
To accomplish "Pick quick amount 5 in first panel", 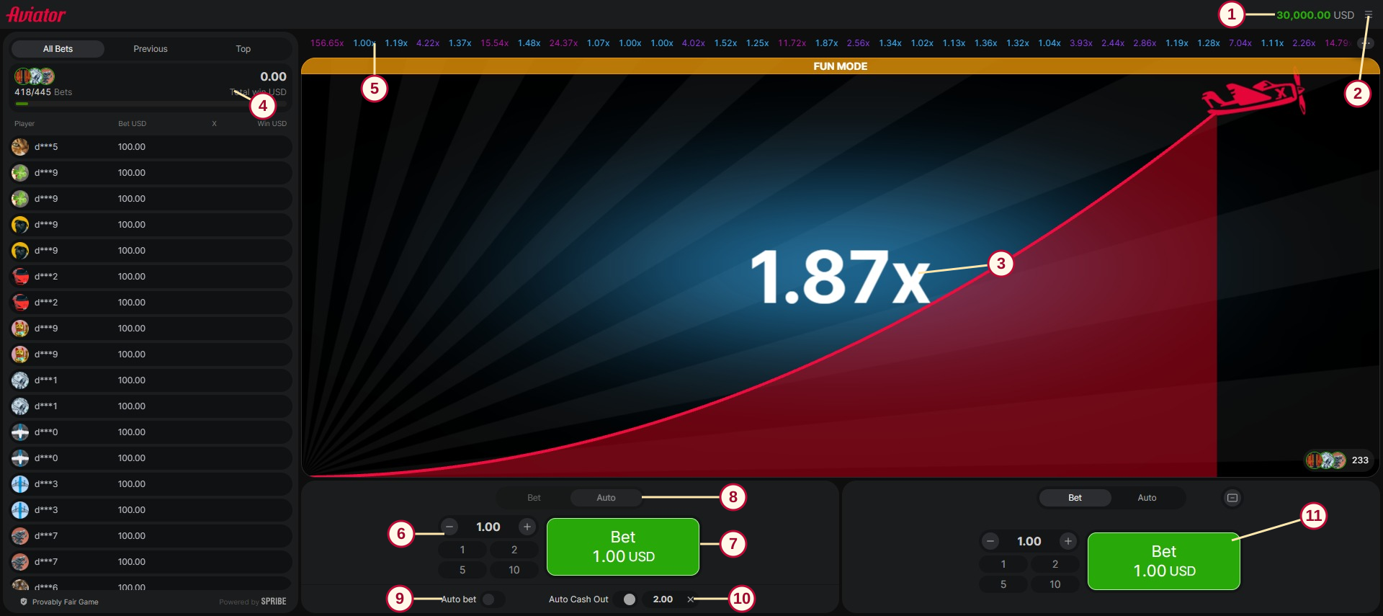I will 462,570.
